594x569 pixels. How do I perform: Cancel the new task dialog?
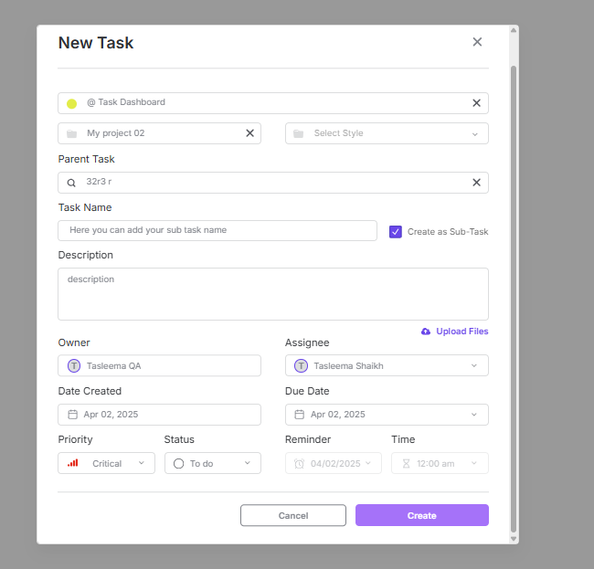click(x=292, y=516)
